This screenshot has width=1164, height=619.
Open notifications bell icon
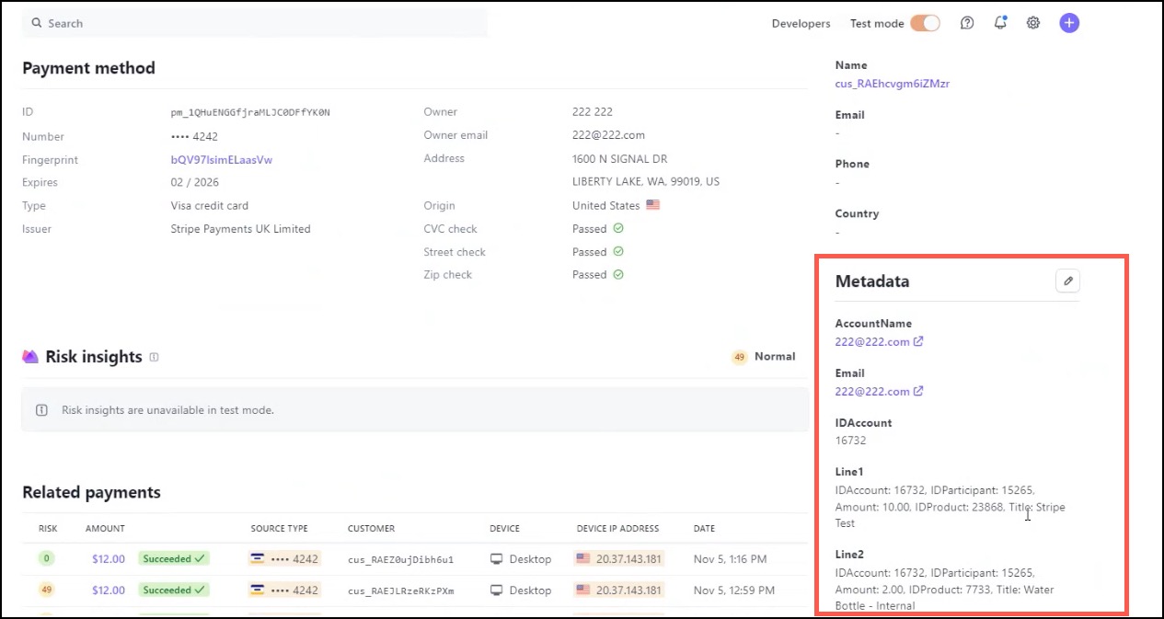1000,23
